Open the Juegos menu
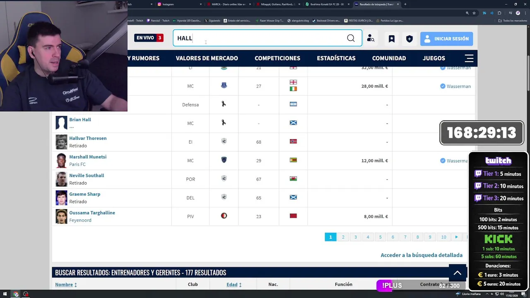Screen dimensions: 530x298 click(x=434, y=58)
